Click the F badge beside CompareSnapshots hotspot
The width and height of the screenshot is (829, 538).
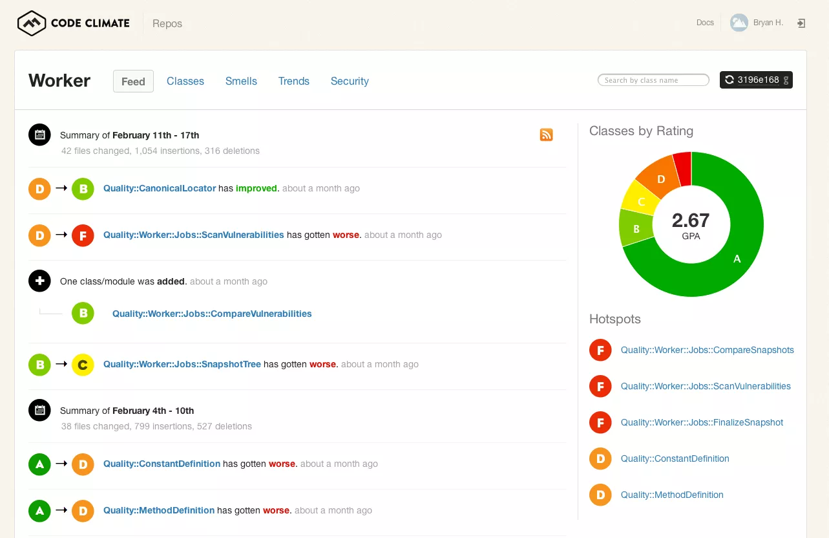pos(600,350)
